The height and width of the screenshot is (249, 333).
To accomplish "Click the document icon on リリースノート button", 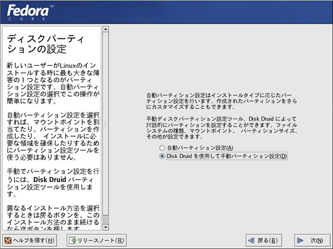I will coord(73,240).
